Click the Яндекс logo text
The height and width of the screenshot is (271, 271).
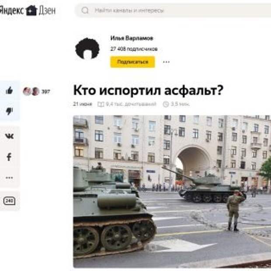click(x=12, y=10)
